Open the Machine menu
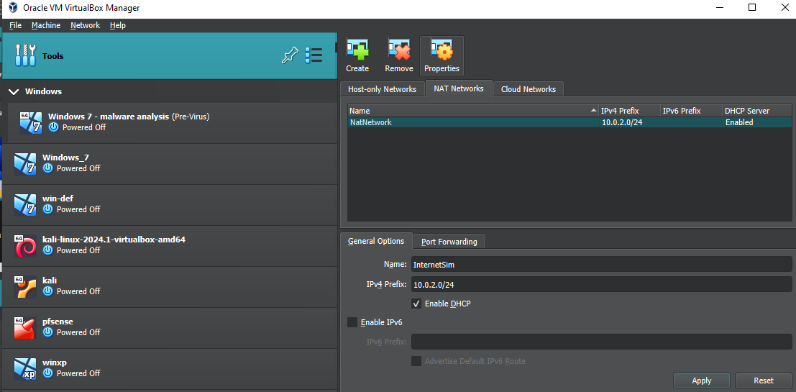The height and width of the screenshot is (392, 796). pyautogui.click(x=46, y=25)
